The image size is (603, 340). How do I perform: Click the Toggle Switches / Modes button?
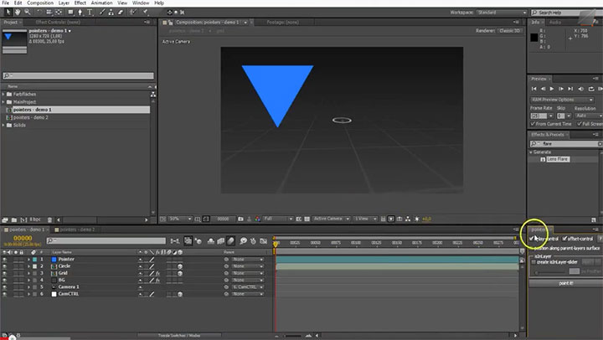tap(179, 336)
